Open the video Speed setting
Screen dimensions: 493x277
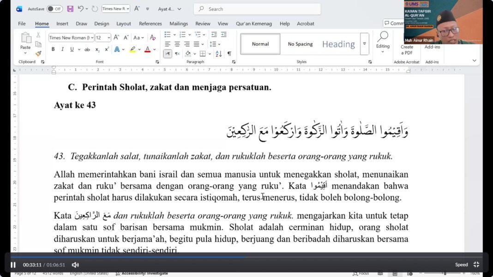(461, 265)
